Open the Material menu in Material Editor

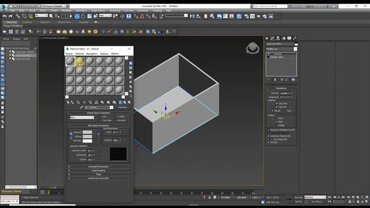(x=80, y=54)
